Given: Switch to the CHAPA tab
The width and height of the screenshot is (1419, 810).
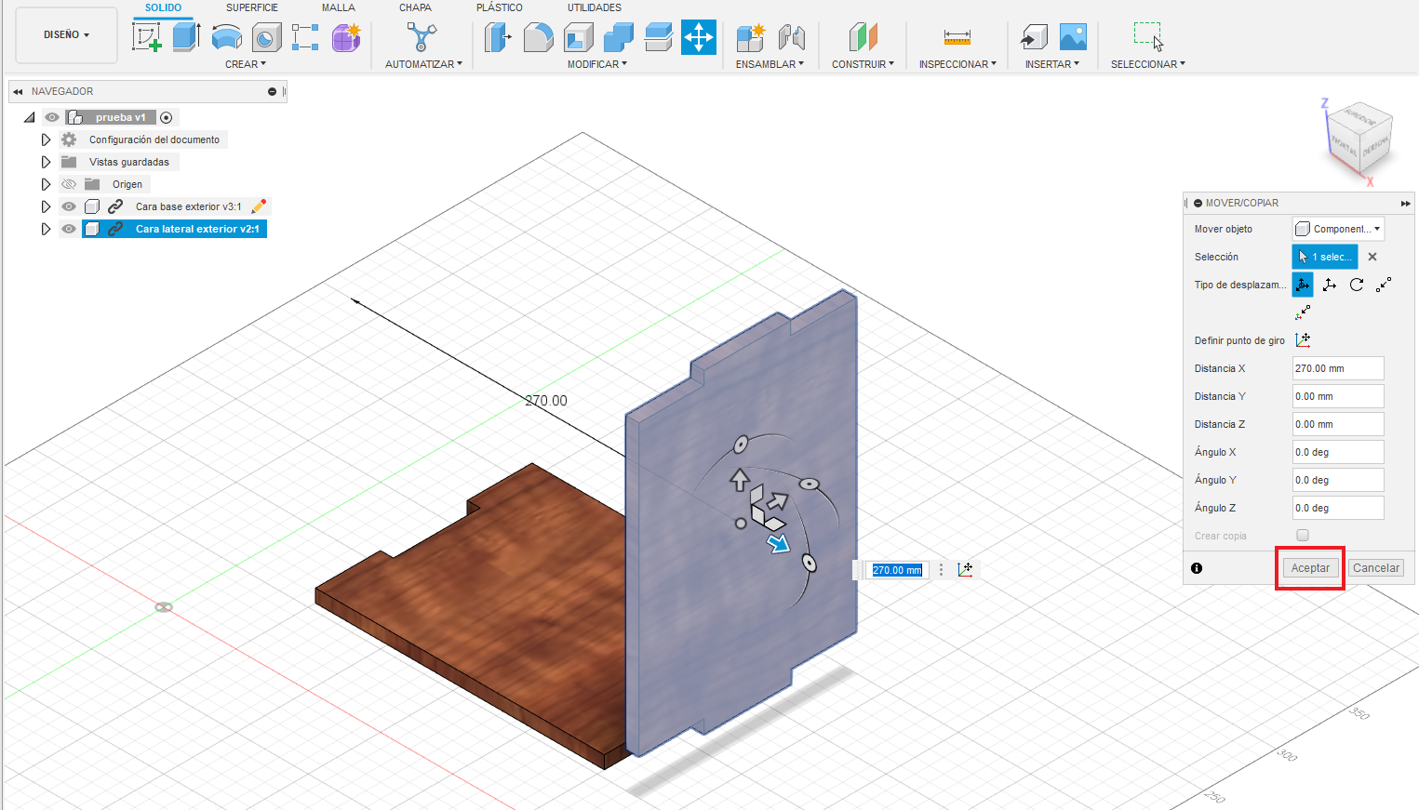Looking at the screenshot, I should coord(415,7).
